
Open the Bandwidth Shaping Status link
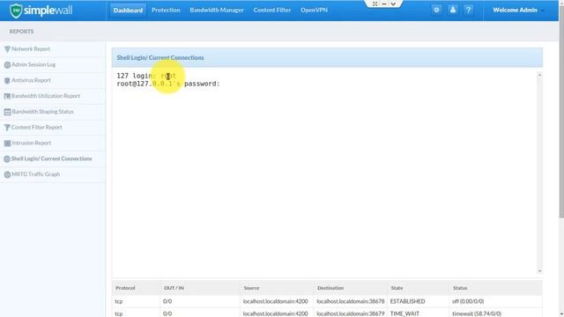click(x=43, y=112)
